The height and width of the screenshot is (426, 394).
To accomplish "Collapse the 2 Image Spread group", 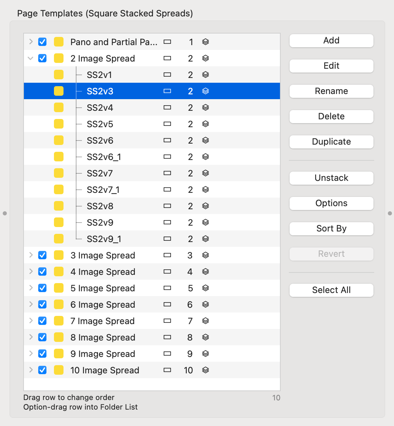I will tap(31, 58).
